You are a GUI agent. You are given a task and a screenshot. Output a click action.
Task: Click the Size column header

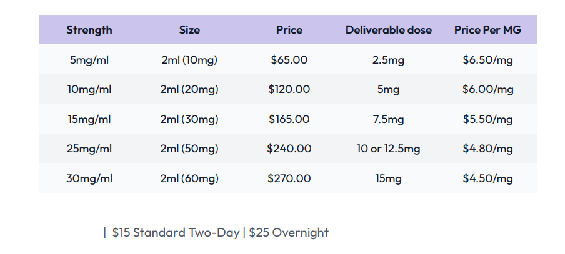[x=189, y=30]
